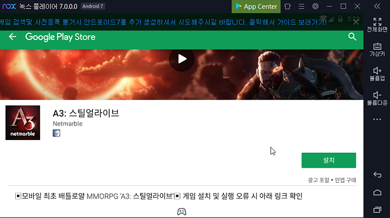Image resolution: width=390 pixels, height=218 pixels.
Task: Click the age rating badge
Action: coord(56,133)
